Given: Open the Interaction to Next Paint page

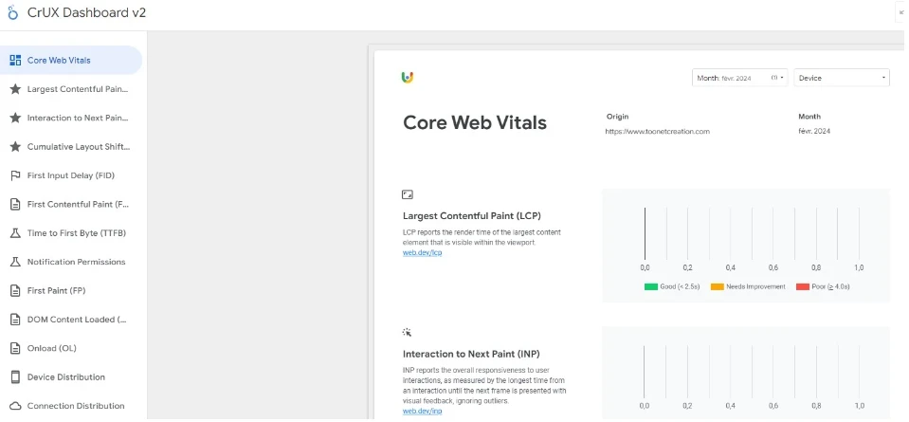Looking at the screenshot, I should (77, 118).
